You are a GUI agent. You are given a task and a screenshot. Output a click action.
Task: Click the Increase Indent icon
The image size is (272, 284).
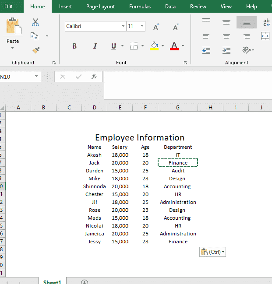point(226,50)
